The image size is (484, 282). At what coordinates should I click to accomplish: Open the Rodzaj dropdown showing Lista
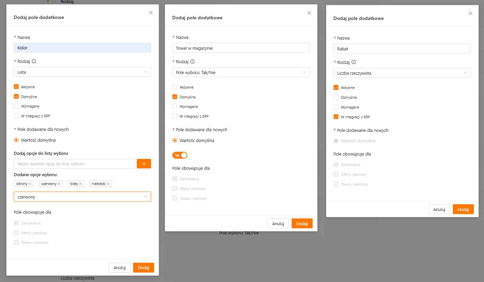coord(82,72)
